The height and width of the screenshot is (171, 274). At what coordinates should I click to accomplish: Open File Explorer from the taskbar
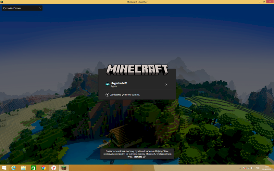23,168
